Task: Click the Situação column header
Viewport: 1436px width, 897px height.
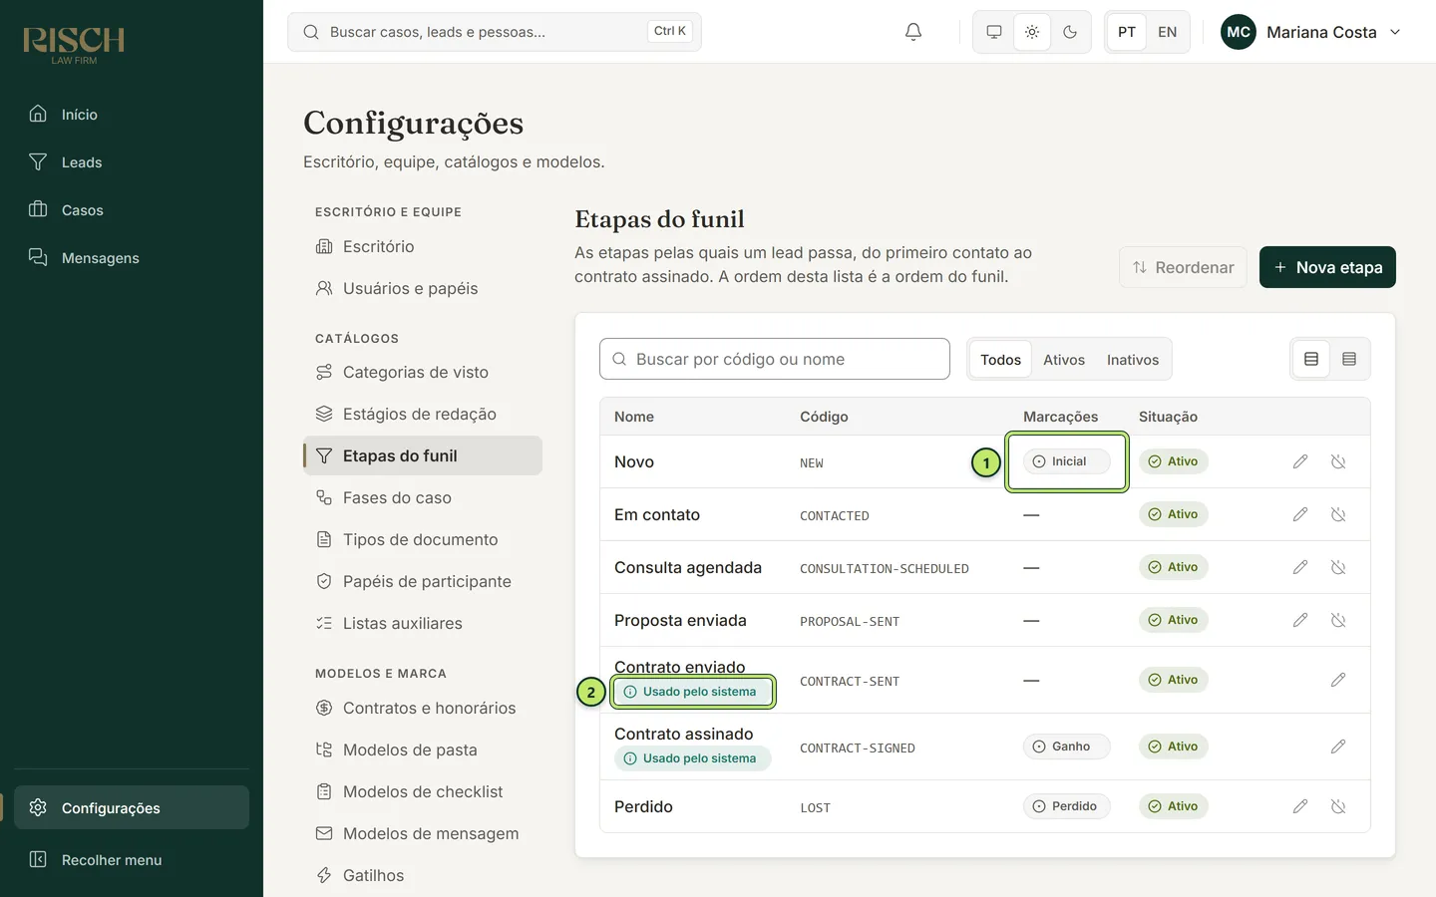Action: pyautogui.click(x=1168, y=417)
